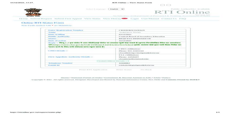Click the rtionline.gov.in URL at page bottom
The width and height of the screenshot is (230, 115).
[35, 112]
